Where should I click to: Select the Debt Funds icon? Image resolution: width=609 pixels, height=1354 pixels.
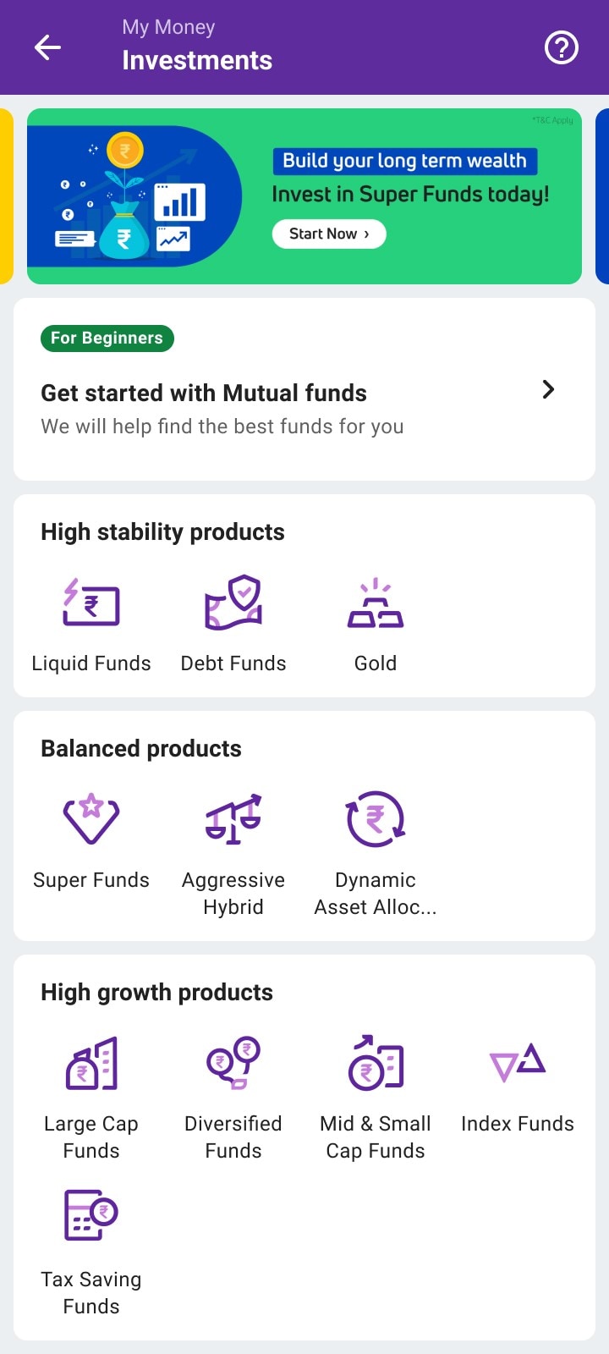click(x=233, y=603)
